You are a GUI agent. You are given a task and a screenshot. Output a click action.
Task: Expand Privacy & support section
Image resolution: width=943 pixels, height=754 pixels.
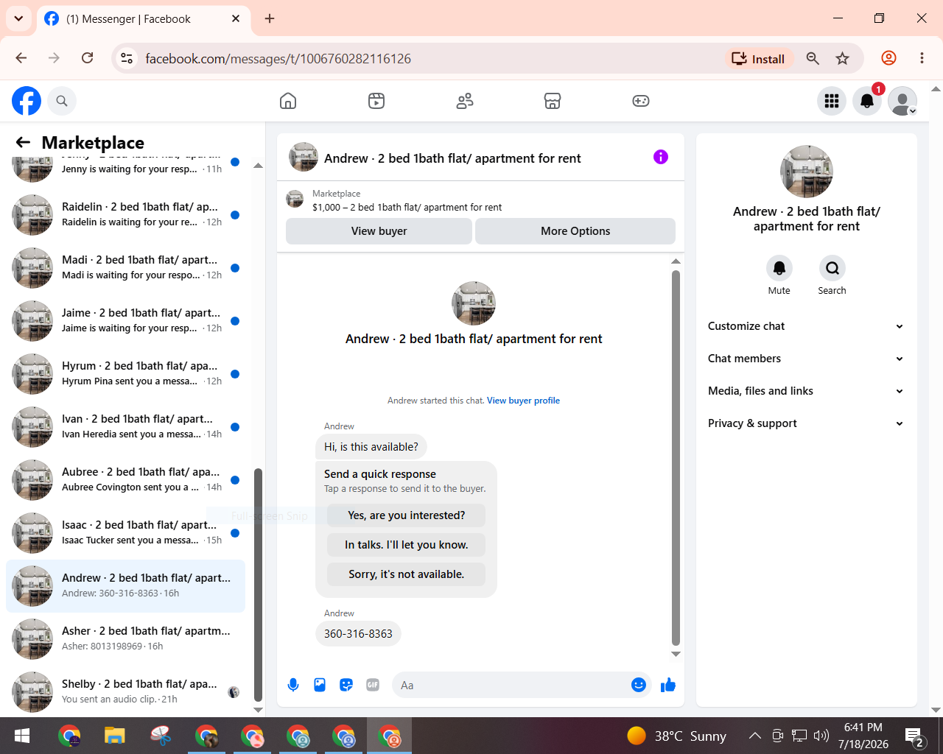[806, 423]
